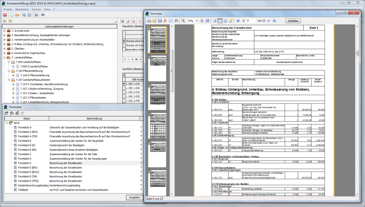Expand the 7.107.3 Pflanzarbeiten node

click(13, 98)
